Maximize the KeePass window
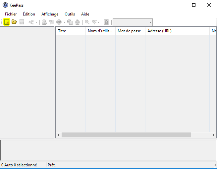This screenshot has width=217, height=169. [194, 5]
